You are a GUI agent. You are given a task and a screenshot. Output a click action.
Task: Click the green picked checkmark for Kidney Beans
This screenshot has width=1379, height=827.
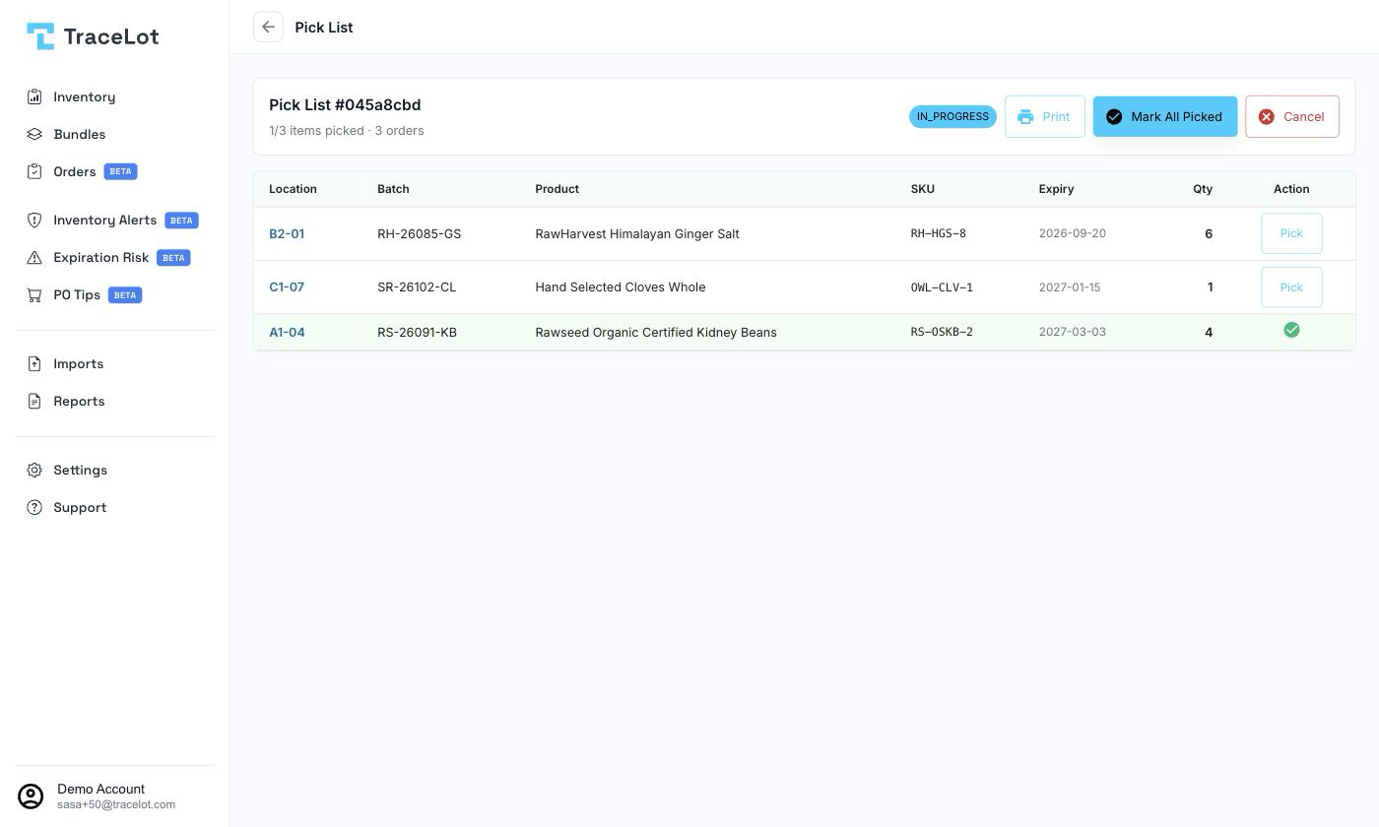[1291, 330]
